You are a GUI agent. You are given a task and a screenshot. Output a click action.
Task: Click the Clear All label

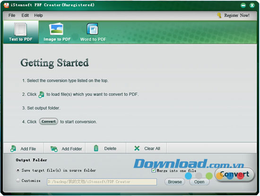pyautogui.click(x=152, y=148)
